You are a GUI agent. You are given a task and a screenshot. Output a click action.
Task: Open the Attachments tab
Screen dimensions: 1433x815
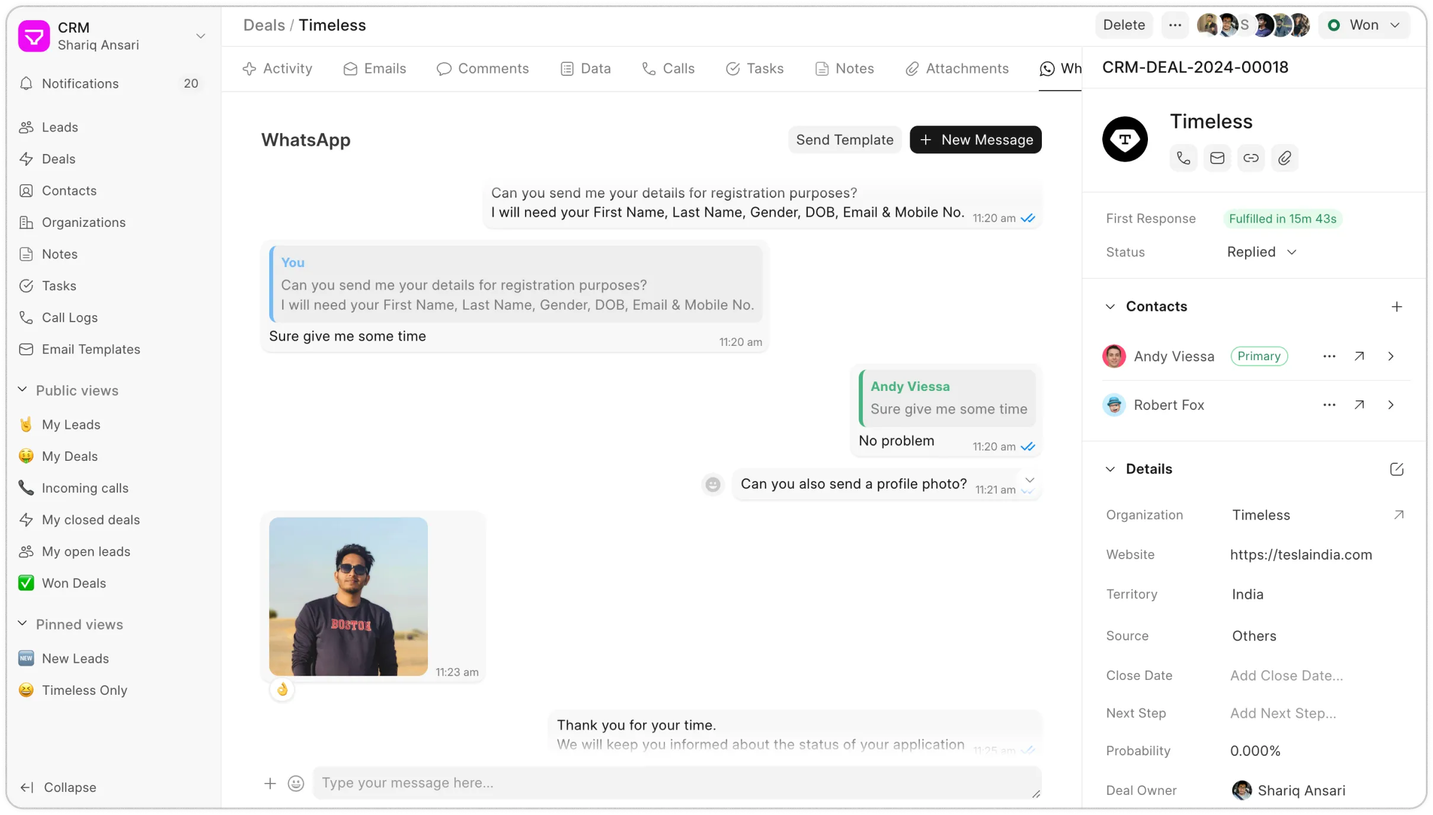click(957, 69)
